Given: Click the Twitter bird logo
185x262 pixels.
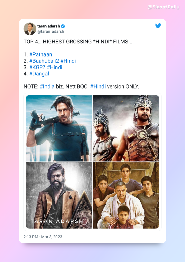Looking at the screenshot, I should tap(158, 26).
